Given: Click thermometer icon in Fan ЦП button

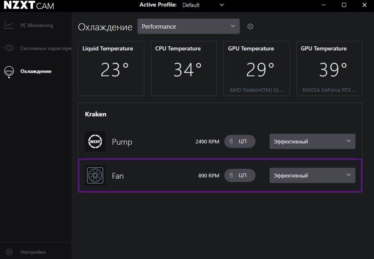Looking at the screenshot, I should click(x=231, y=175).
